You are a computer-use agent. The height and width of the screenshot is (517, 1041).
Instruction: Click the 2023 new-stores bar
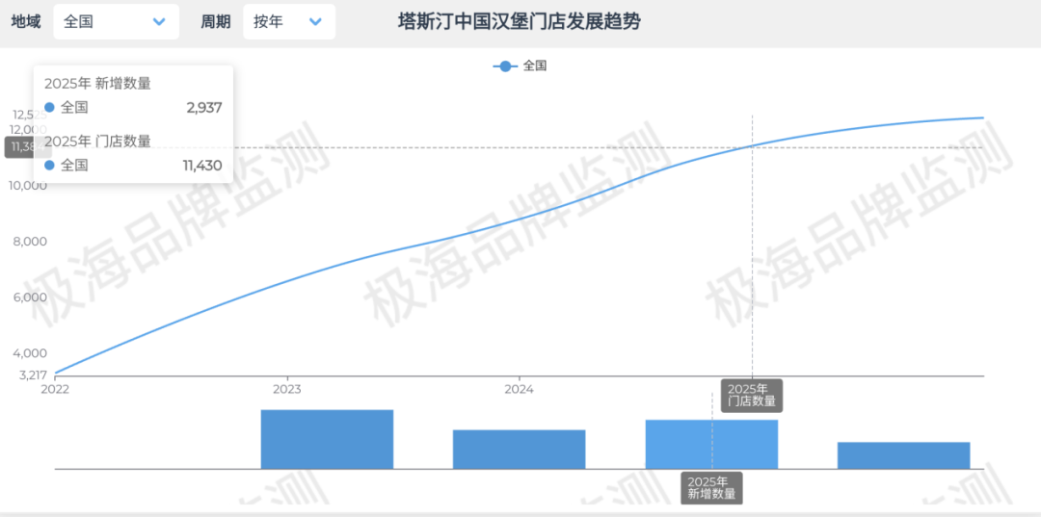point(328,439)
